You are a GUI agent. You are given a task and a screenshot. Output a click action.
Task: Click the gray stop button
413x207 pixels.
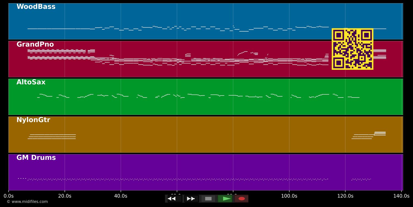[208, 199]
